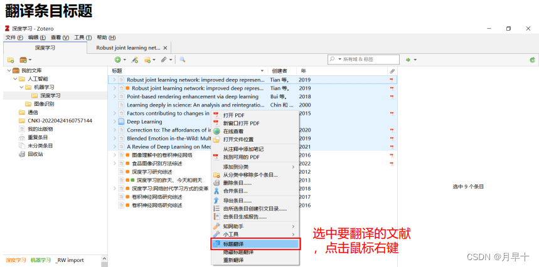Choose 合并条目 in the context menu
The width and height of the screenshot is (539, 267).
(x=255, y=191)
